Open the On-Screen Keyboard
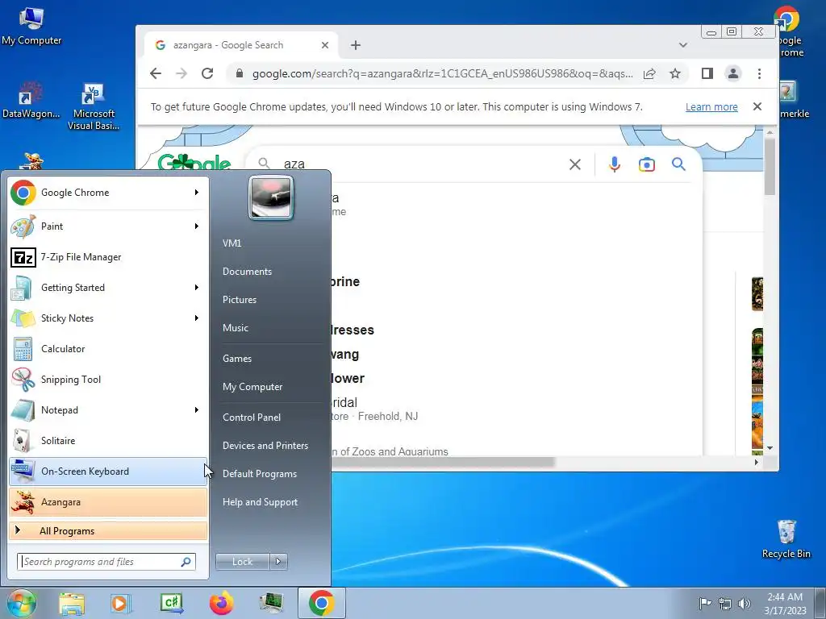 point(108,471)
